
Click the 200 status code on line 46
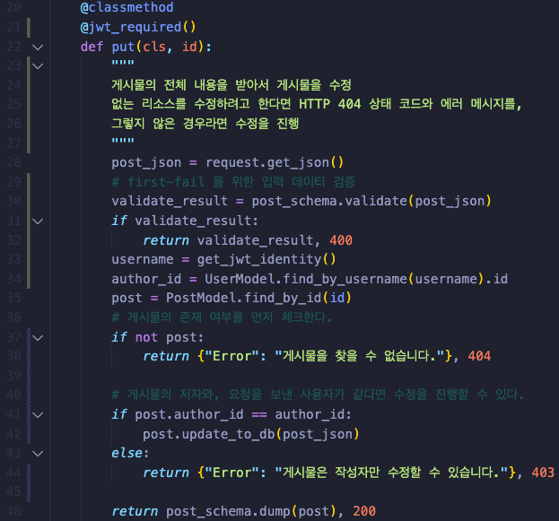pyautogui.click(x=364, y=511)
